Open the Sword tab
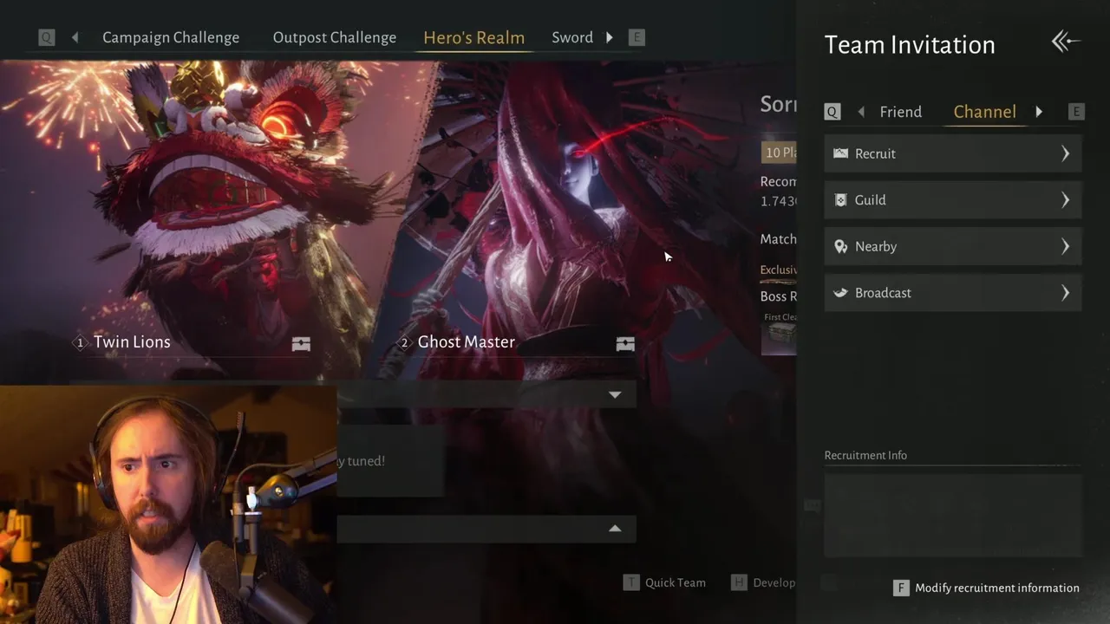Image resolution: width=1110 pixels, height=624 pixels. point(572,37)
